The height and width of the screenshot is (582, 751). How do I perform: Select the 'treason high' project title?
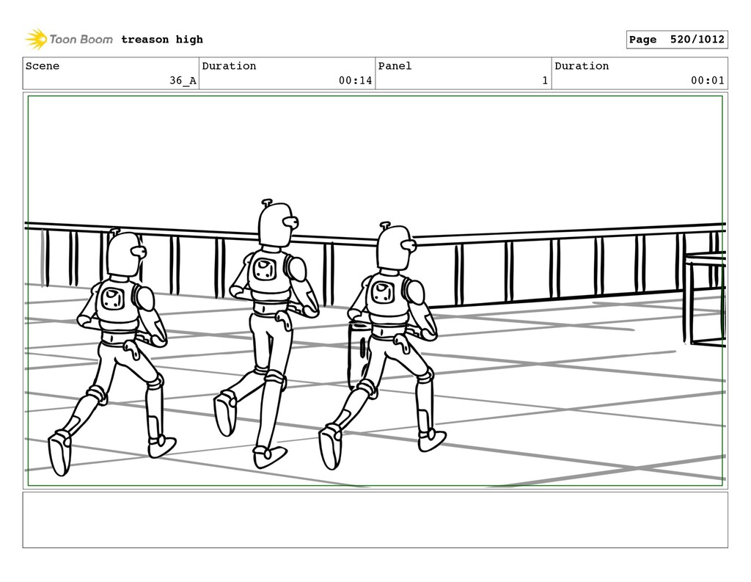(x=162, y=40)
